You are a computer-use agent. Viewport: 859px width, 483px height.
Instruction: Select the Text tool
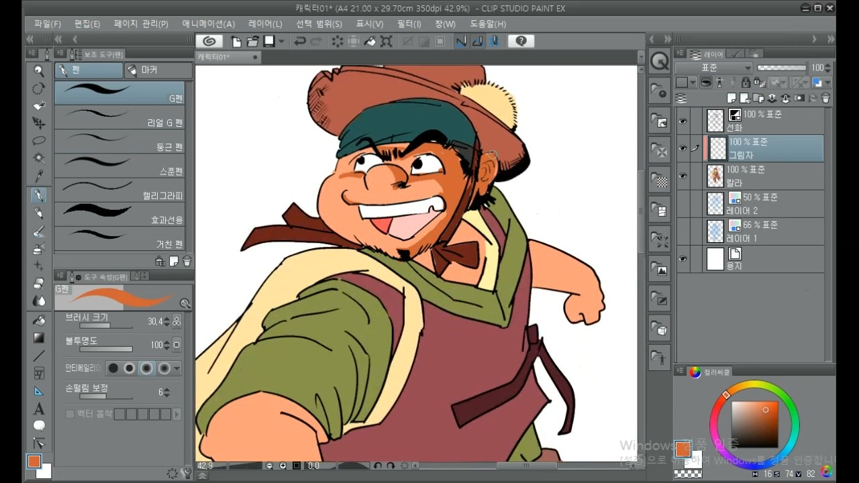point(39,409)
